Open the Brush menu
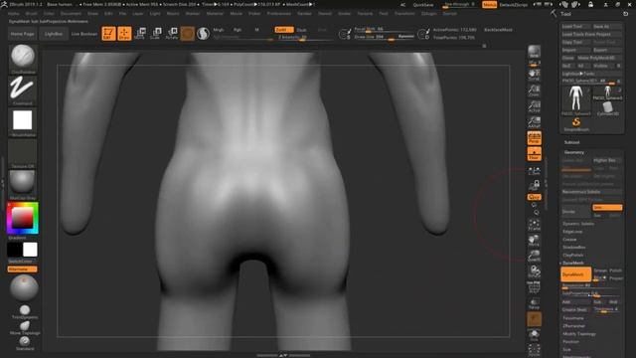 click(31, 13)
